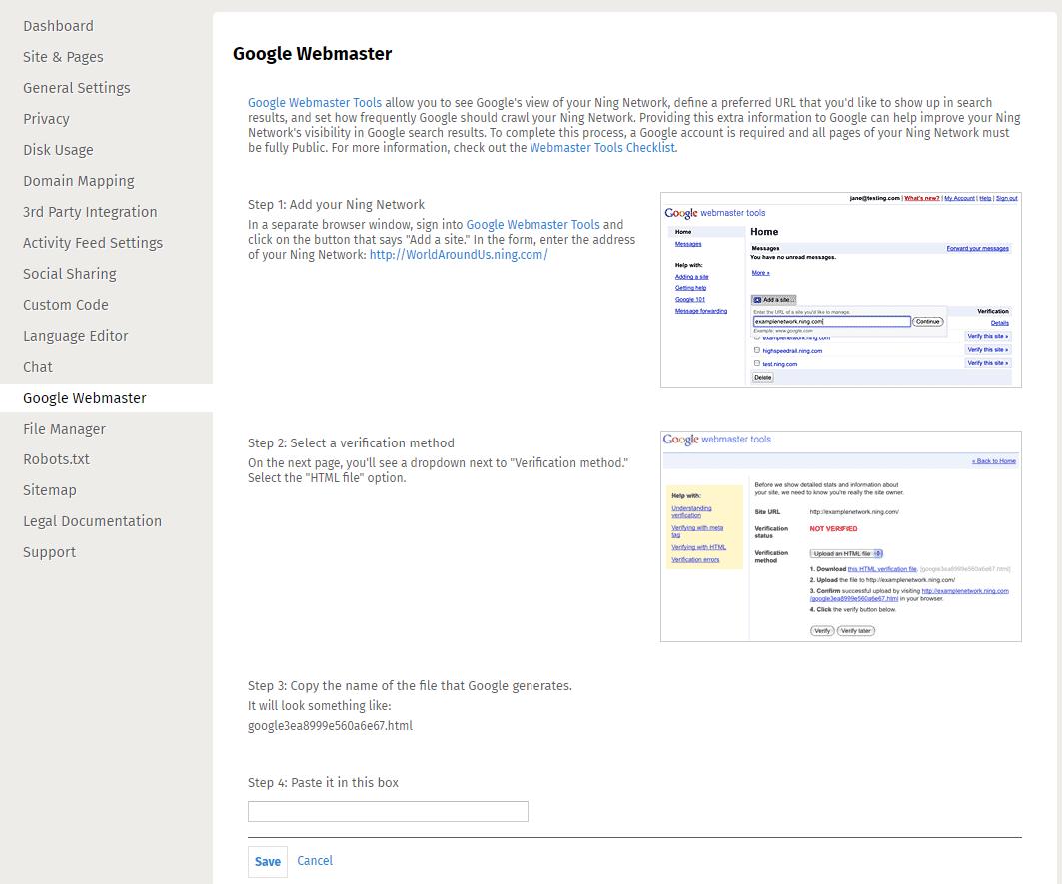This screenshot has height=884, width=1062.
Task: Click the 'Step 4: Paste it in this box' label
Action: (x=323, y=782)
